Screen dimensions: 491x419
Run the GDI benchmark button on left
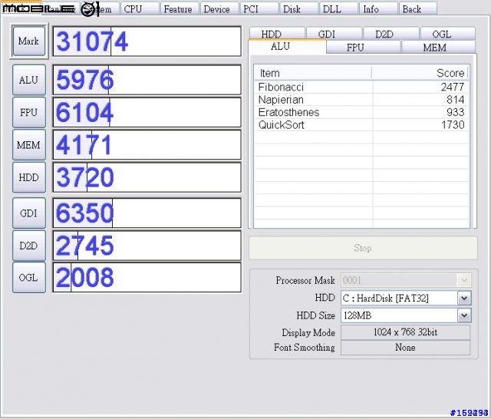coord(29,213)
